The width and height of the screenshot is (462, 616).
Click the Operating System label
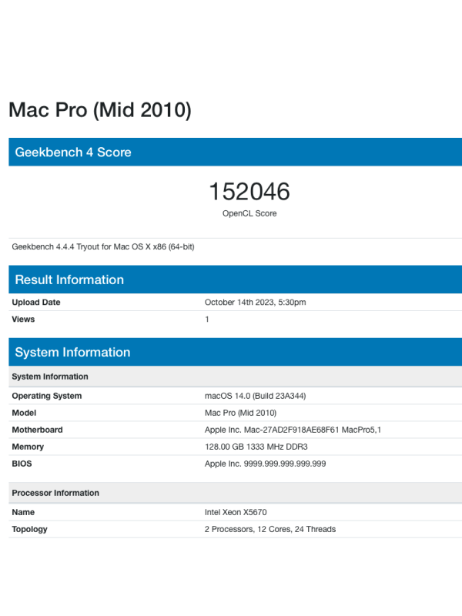[x=47, y=396]
